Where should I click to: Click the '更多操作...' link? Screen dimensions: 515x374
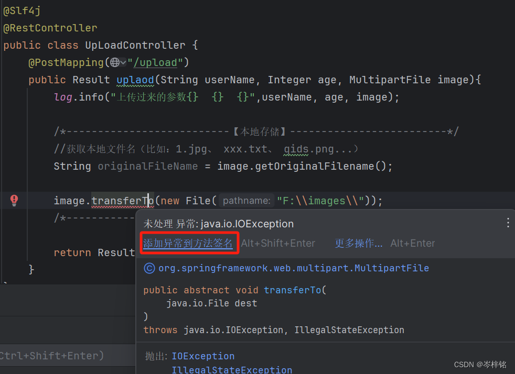click(x=359, y=244)
